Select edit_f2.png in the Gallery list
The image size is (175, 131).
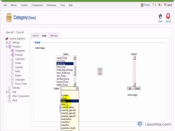point(65,64)
